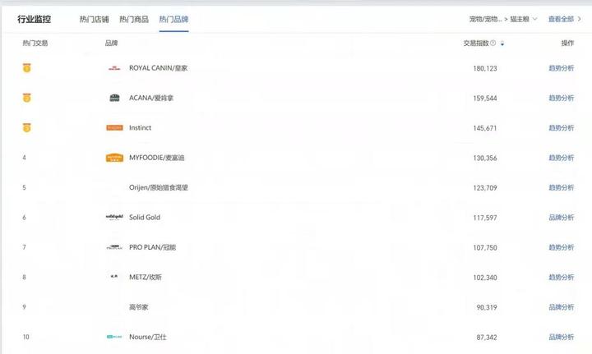This screenshot has width=592, height=354.
Task: Click the orange Instinct brand logo
Action: [x=114, y=128]
